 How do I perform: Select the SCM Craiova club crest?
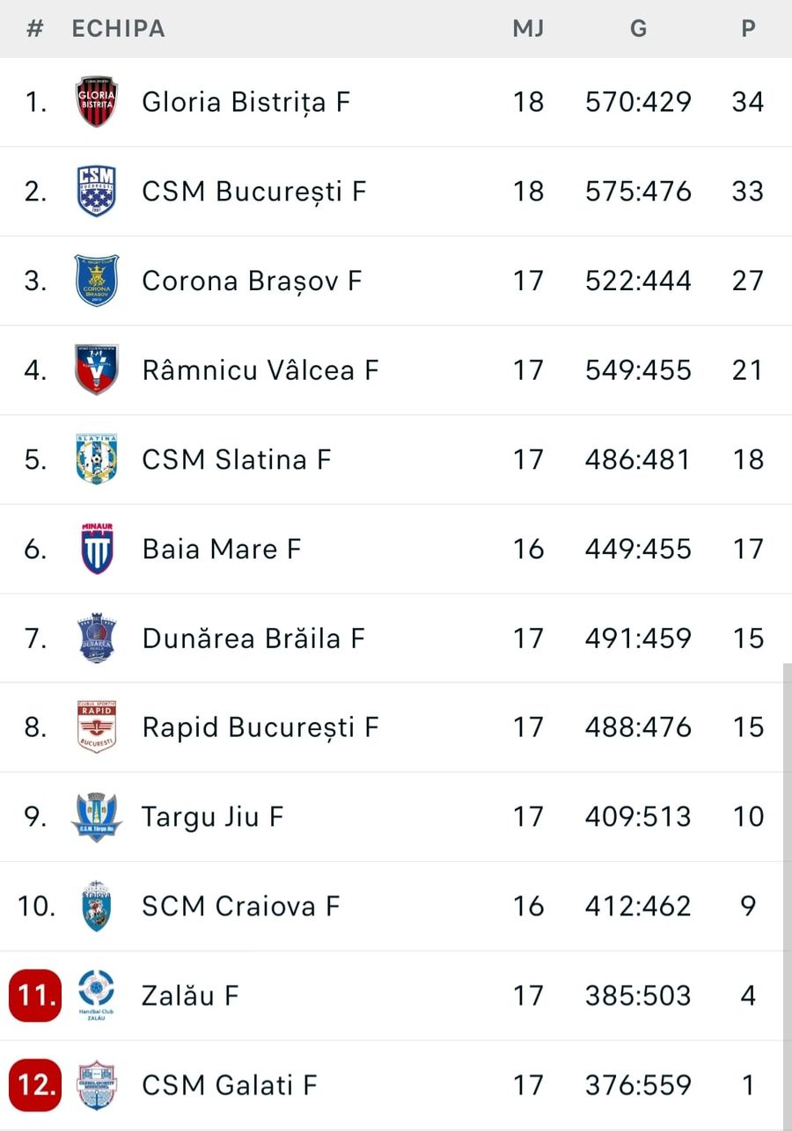[97, 906]
